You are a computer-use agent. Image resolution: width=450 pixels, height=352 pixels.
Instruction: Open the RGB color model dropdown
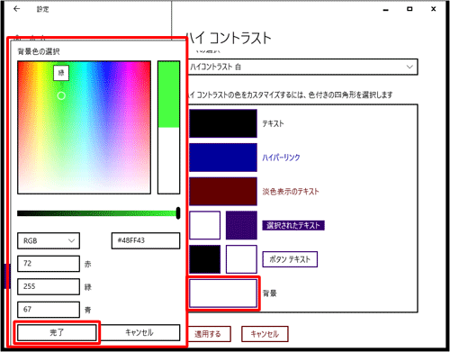click(49, 240)
